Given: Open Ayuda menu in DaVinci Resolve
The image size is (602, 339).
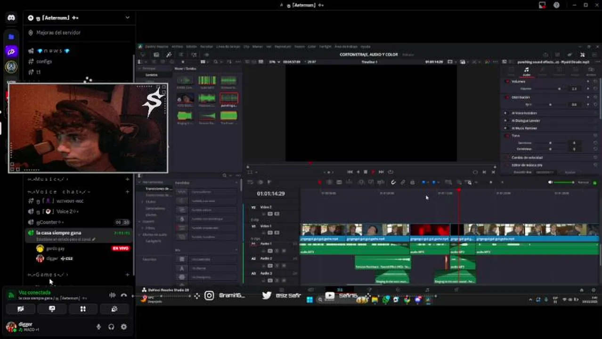Looking at the screenshot, I should 366,47.
